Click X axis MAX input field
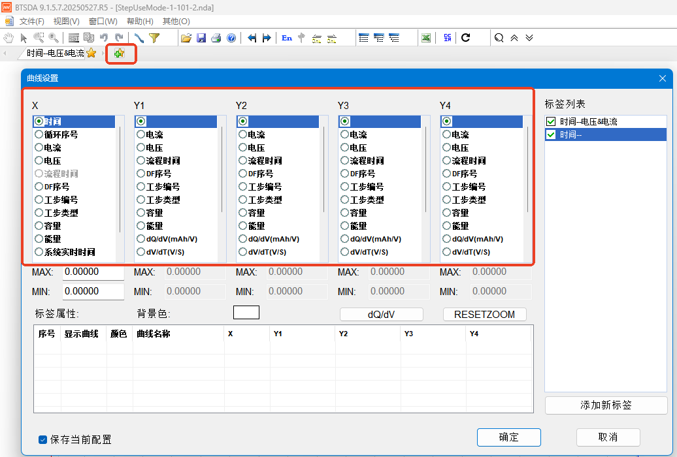 click(x=93, y=272)
